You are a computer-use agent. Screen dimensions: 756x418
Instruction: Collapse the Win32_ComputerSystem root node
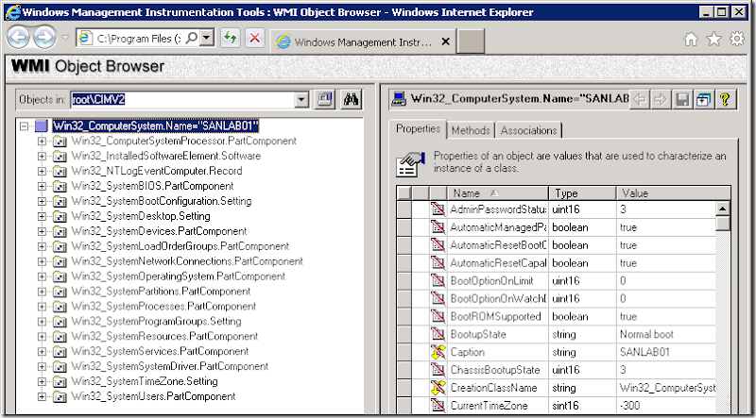[x=25, y=126]
